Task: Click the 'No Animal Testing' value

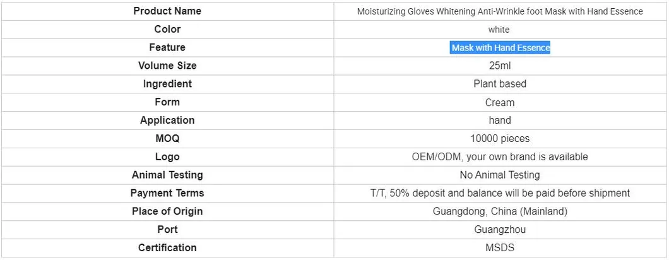Action: pyautogui.click(x=500, y=175)
